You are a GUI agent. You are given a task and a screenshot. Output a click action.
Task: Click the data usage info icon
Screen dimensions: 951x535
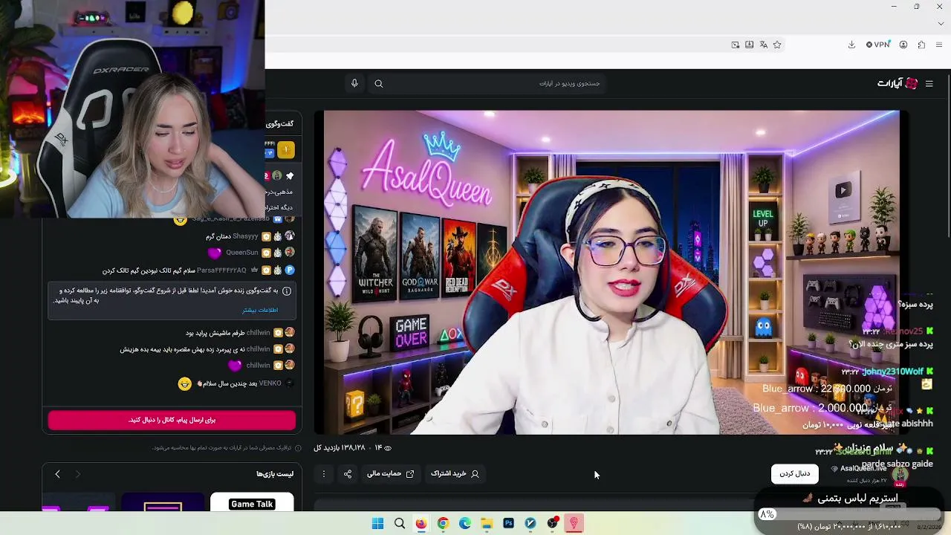[x=299, y=448]
